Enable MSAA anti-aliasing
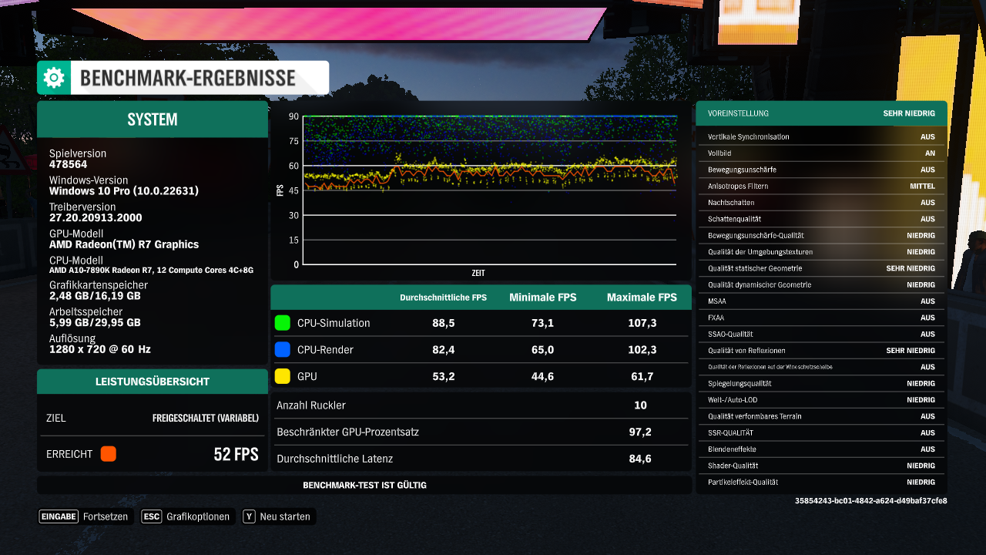986x555 pixels. [x=821, y=301]
